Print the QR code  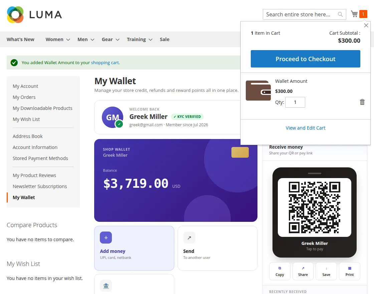(x=349, y=271)
